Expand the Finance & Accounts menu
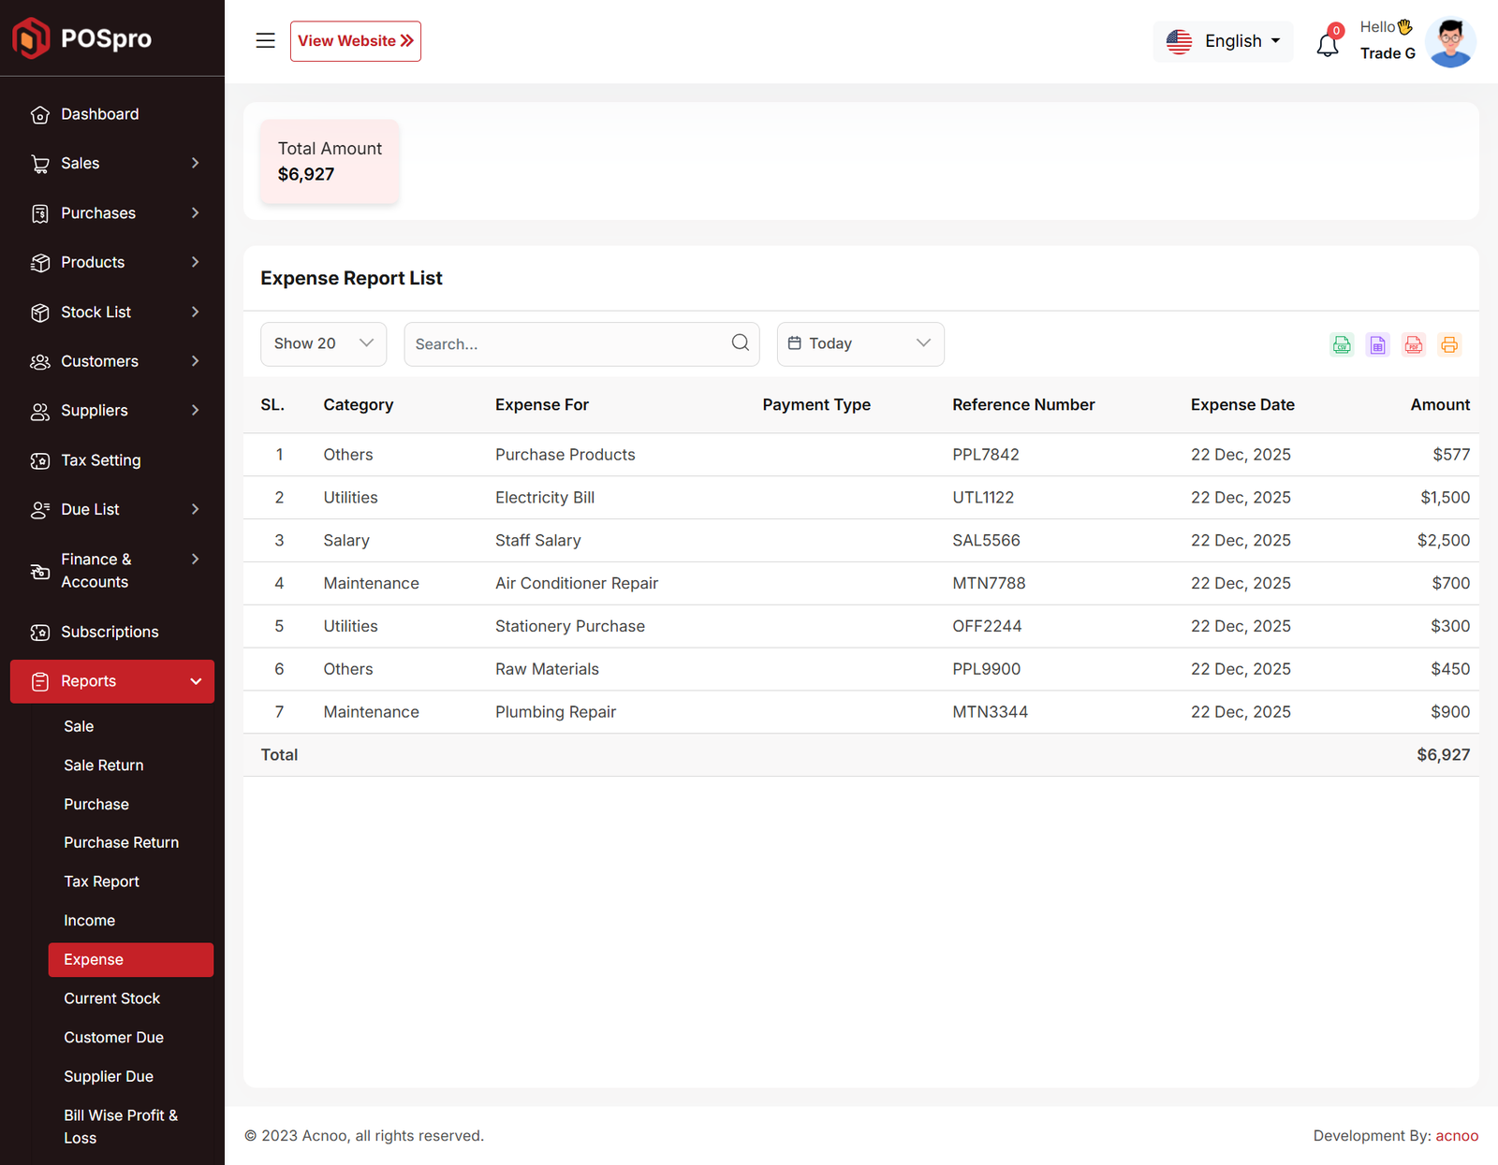The image size is (1498, 1165). tap(112, 571)
